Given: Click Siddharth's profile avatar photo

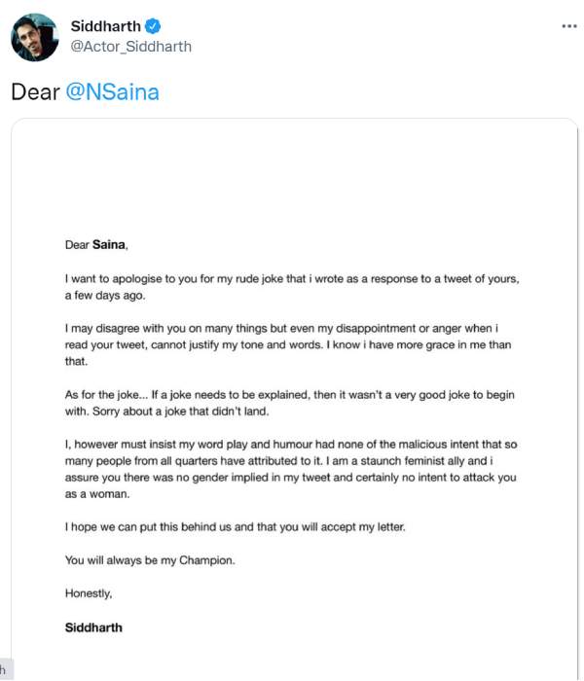Looking at the screenshot, I should click(34, 37).
